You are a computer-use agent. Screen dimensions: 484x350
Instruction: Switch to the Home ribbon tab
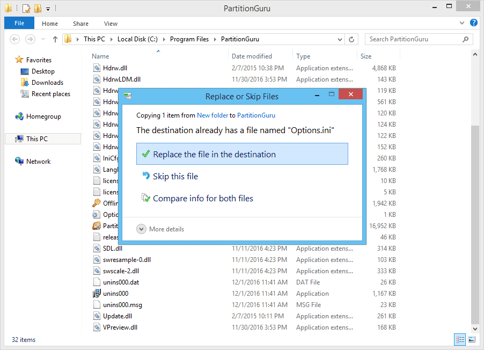coord(50,24)
